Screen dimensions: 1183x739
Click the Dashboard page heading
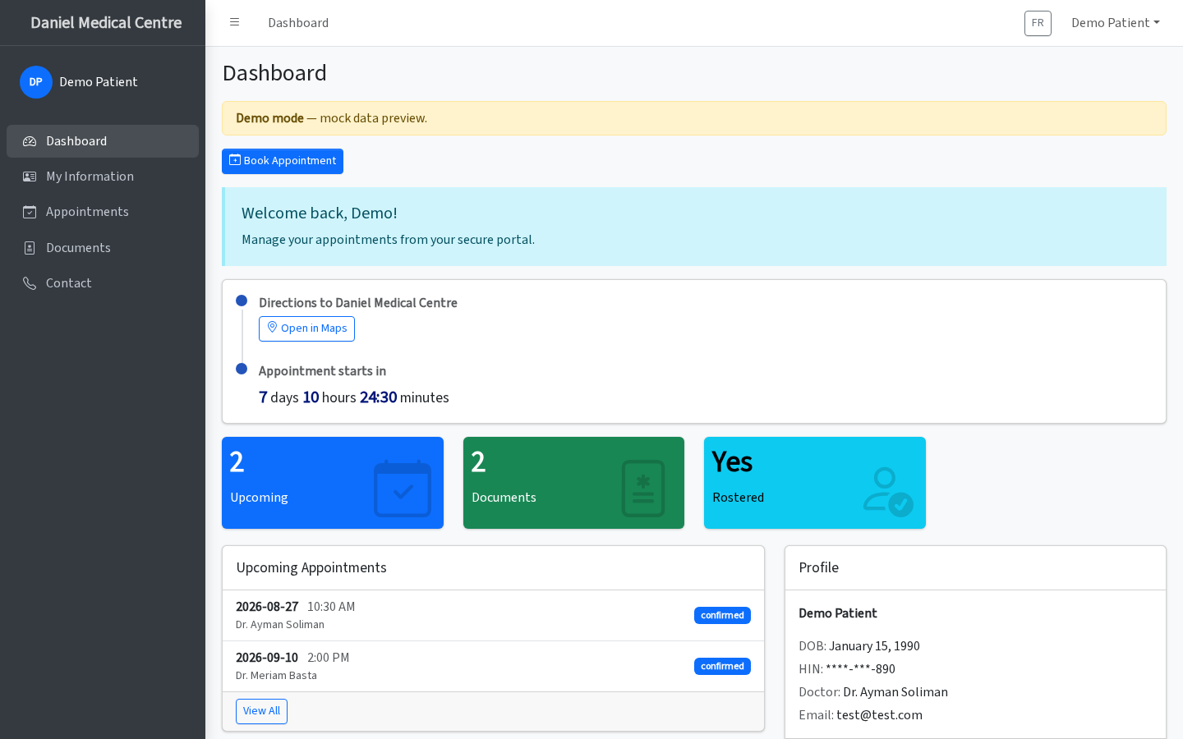coord(274,73)
